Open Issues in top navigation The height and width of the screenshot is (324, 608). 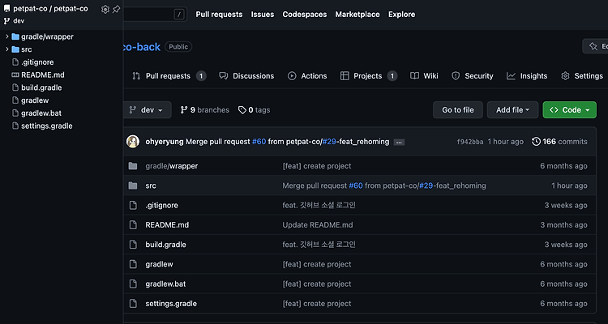click(263, 15)
